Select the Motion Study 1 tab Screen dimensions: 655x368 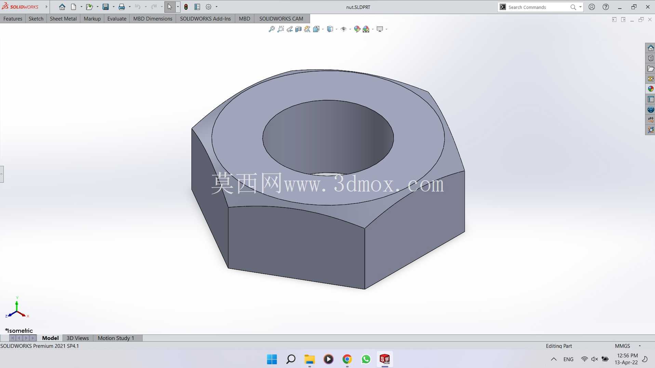(x=116, y=338)
